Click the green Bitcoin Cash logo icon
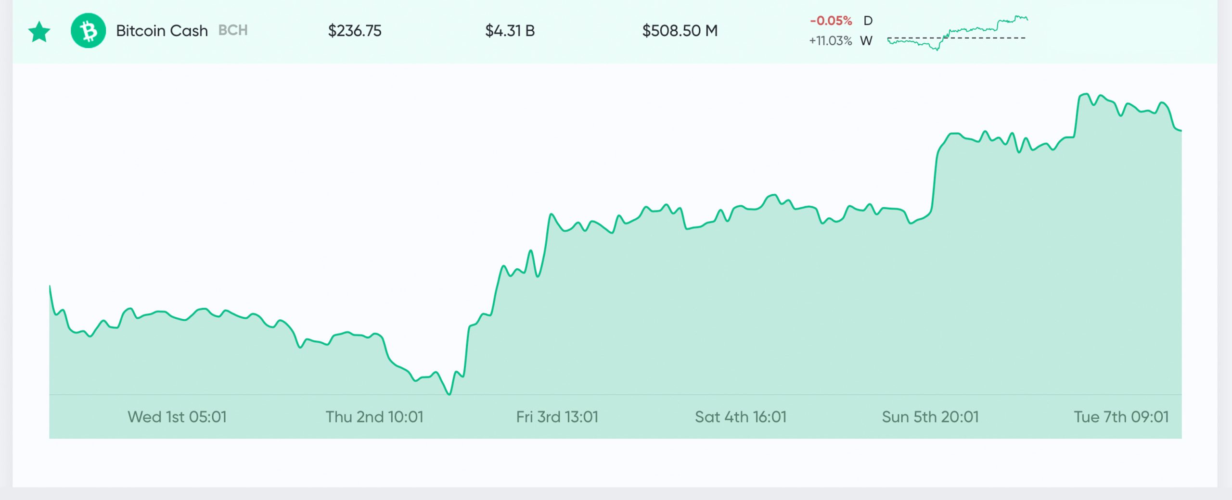 click(x=88, y=31)
